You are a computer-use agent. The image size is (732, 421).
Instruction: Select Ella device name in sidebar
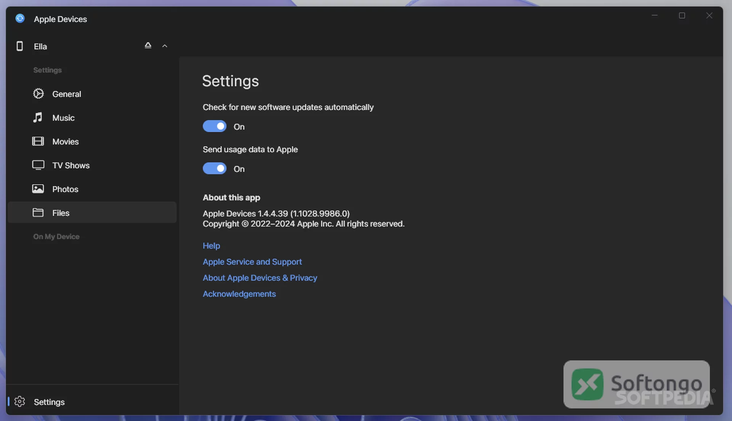pos(40,47)
